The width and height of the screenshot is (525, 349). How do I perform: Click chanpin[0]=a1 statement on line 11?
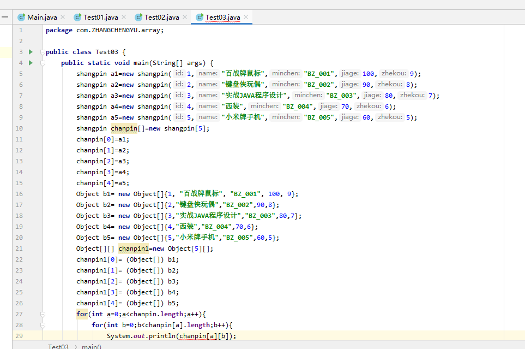tap(102, 139)
